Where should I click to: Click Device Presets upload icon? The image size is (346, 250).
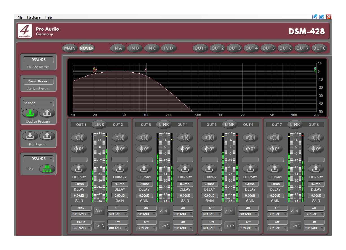pyautogui.click(x=47, y=113)
